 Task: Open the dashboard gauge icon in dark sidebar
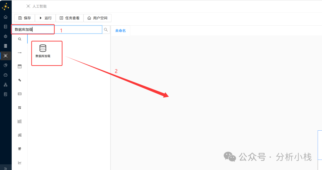tap(6, 75)
